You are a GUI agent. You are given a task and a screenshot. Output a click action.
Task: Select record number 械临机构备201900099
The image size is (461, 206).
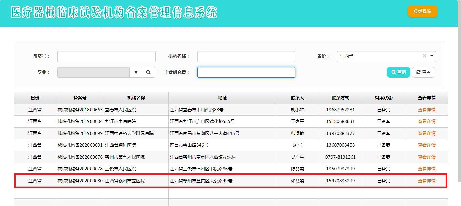pyautogui.click(x=80, y=133)
